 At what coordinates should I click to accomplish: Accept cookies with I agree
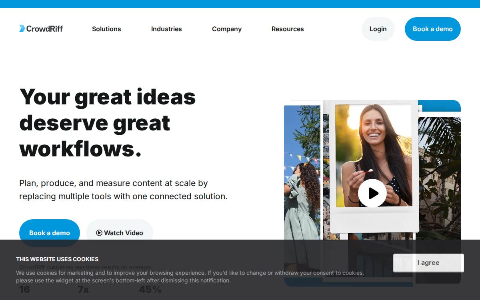(428, 263)
